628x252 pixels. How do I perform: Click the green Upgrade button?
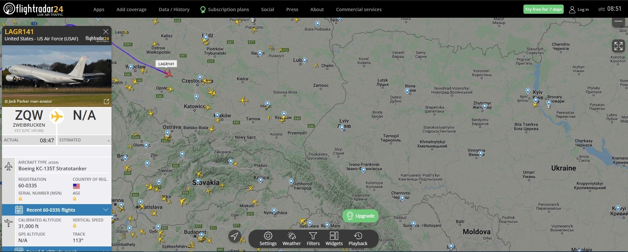tap(360, 216)
